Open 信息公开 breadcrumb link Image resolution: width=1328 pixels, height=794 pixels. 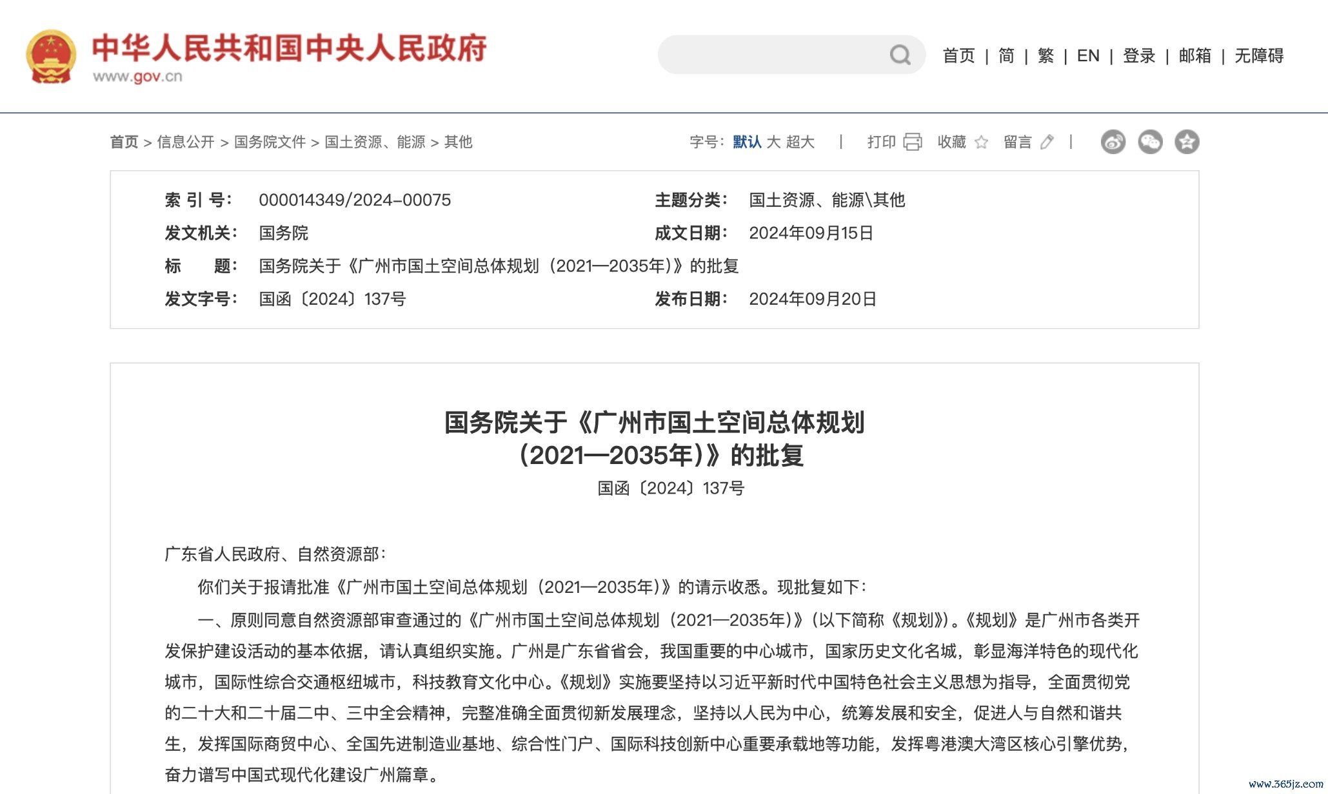(186, 142)
